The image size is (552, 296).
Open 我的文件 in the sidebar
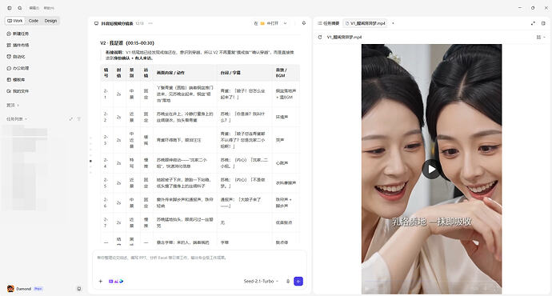point(18,91)
